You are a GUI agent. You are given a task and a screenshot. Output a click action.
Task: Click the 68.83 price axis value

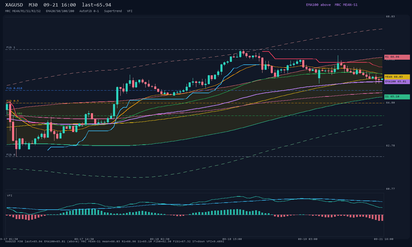pyautogui.click(x=391, y=17)
